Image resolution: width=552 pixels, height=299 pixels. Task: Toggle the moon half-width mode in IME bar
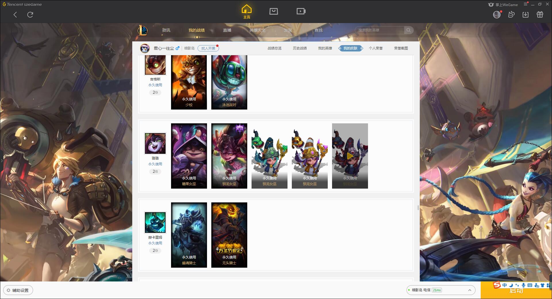511,285
